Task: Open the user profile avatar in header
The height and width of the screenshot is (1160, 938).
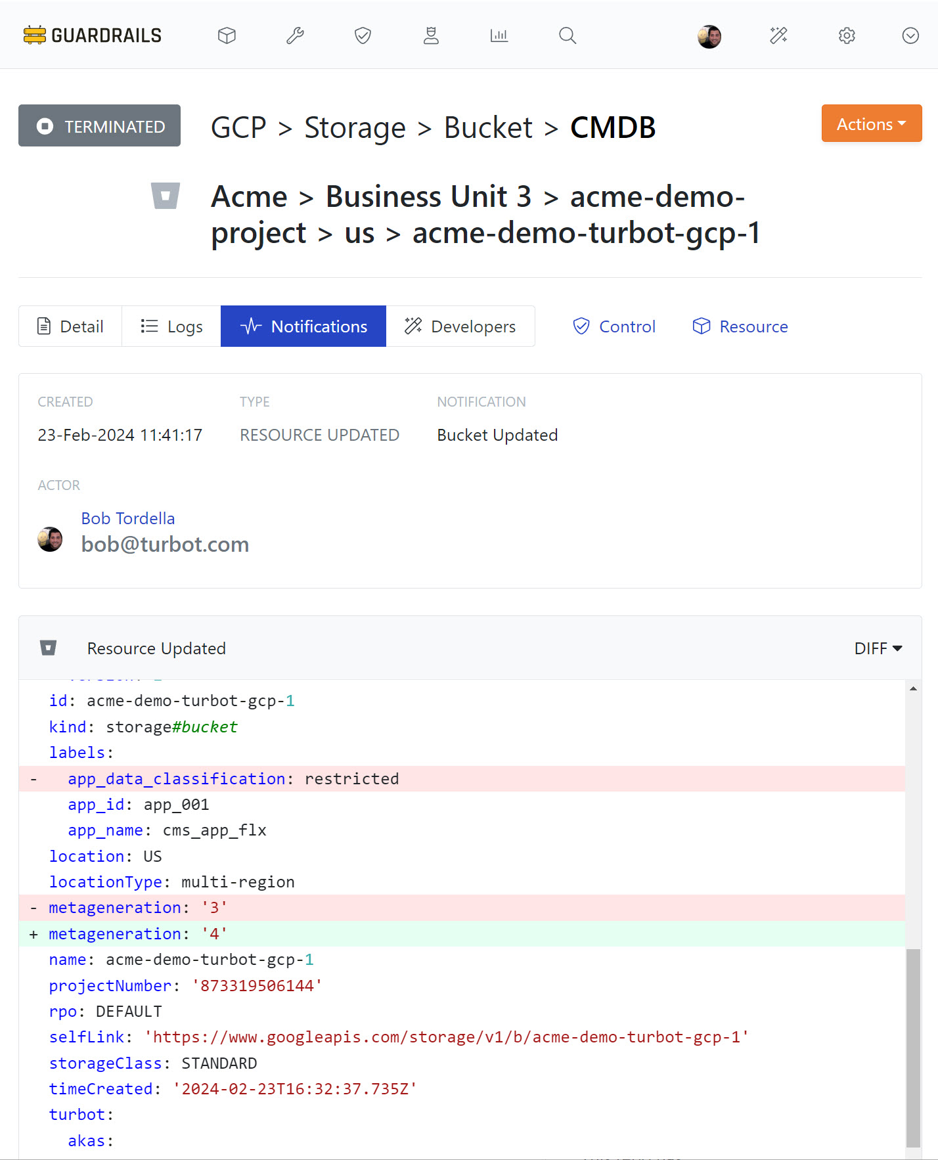Action: pos(709,36)
